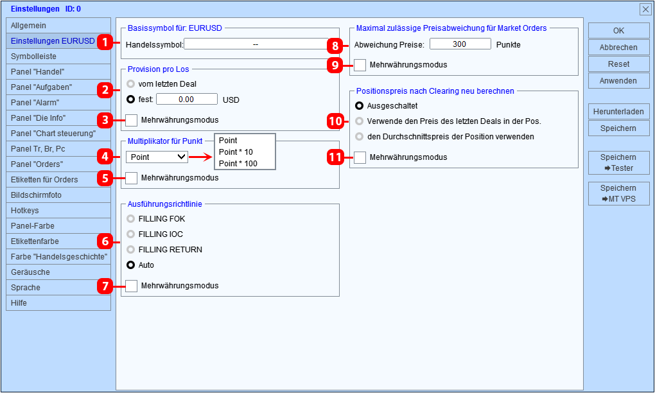Toggle Mehrwährungsmodus under Ausführungsrichtlinie
Screen dimensions: 655x393
(x=132, y=286)
